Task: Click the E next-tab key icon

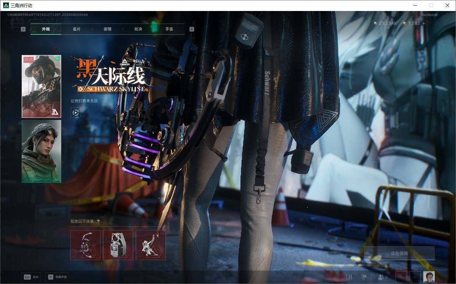Action: (x=192, y=29)
